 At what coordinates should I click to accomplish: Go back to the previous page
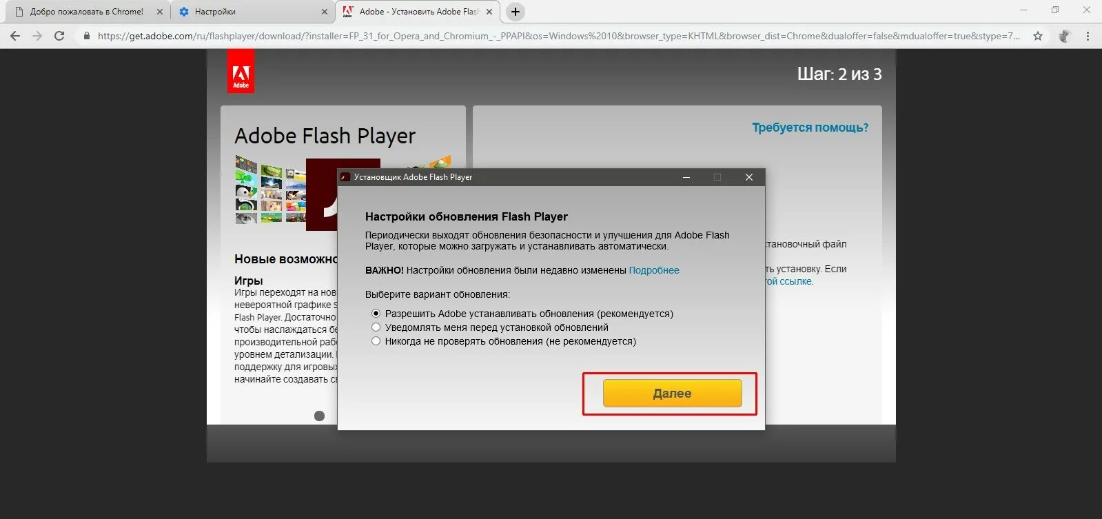(x=15, y=36)
